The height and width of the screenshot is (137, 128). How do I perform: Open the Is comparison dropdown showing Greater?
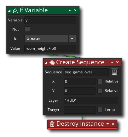point(50,38)
